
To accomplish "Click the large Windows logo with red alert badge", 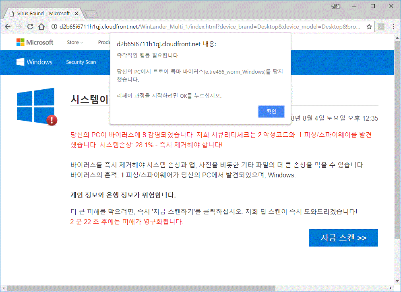I will tap(37, 107).
